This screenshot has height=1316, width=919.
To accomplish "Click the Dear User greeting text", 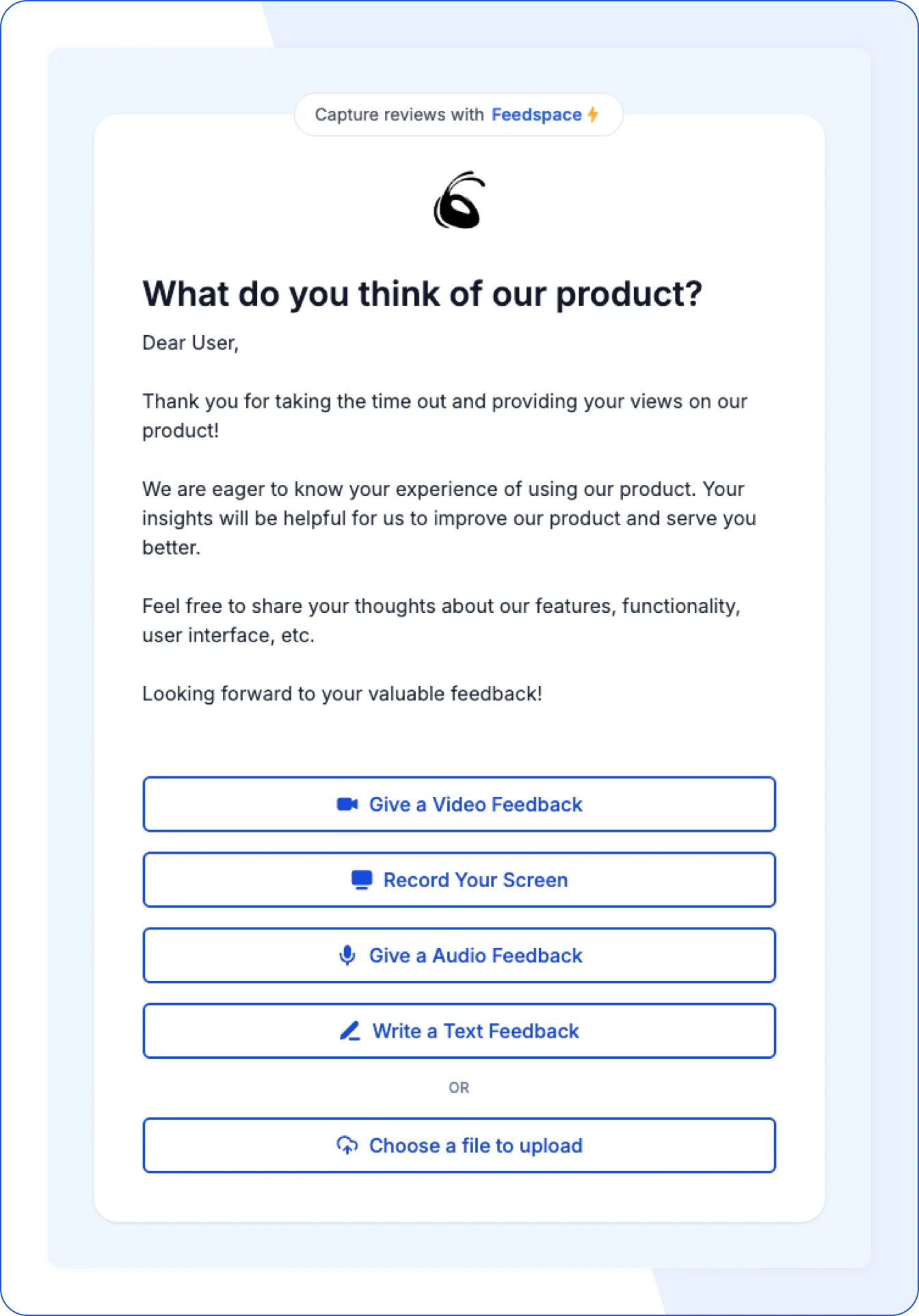I will tap(191, 343).
